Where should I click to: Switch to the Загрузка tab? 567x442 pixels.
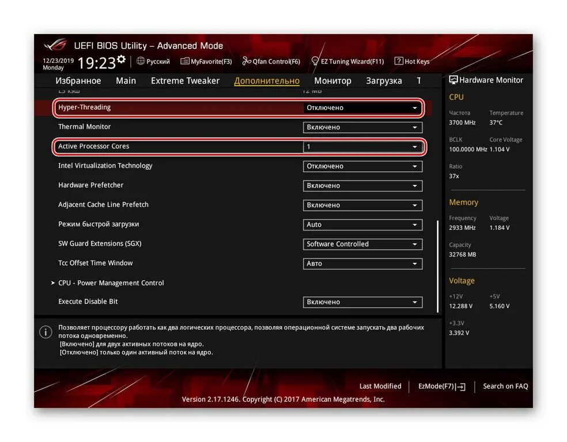(384, 81)
